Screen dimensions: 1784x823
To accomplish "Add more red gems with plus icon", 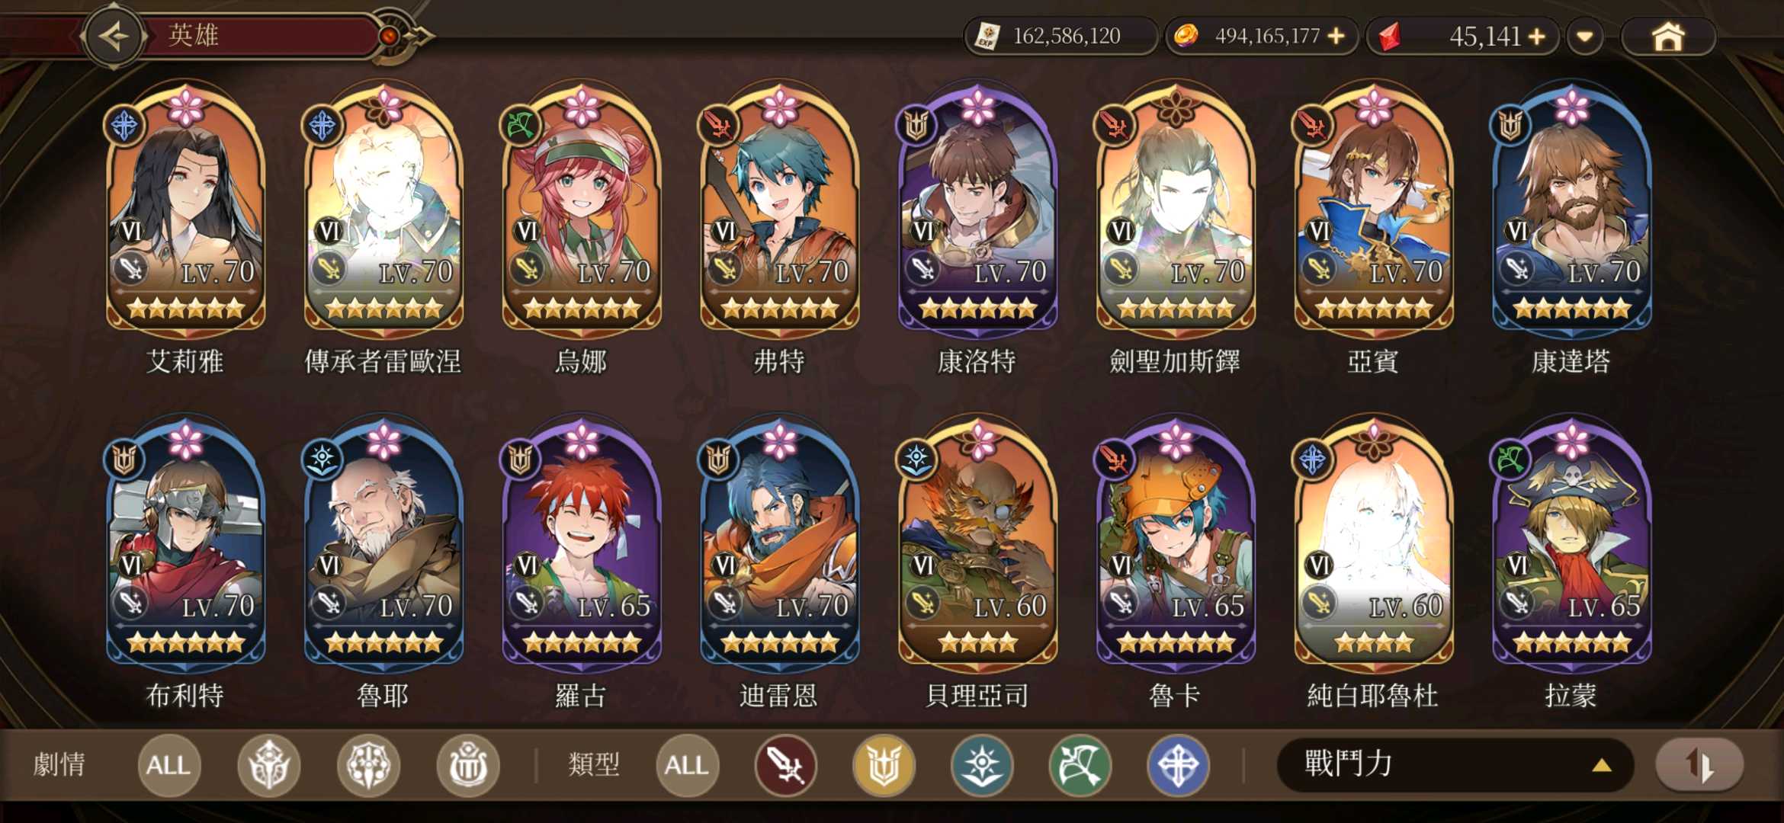I will [x=1537, y=36].
